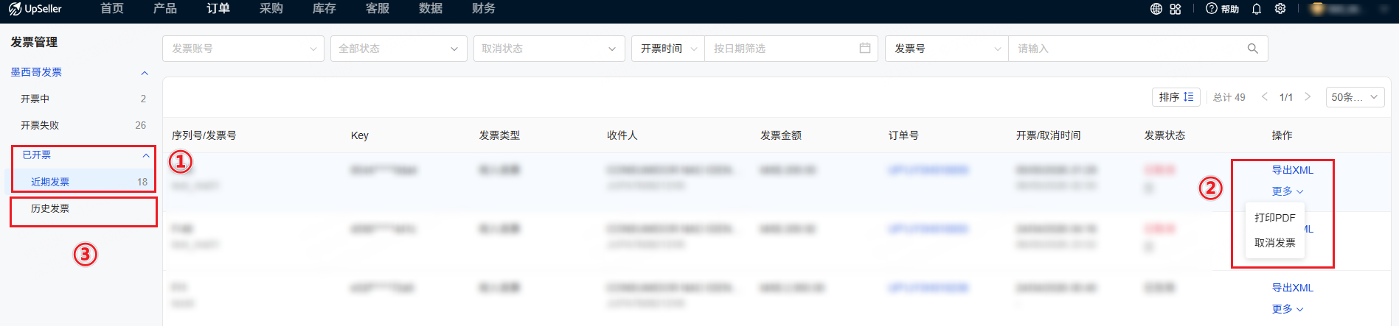
Task: Click 导出XML in the third row
Action: pos(1293,288)
